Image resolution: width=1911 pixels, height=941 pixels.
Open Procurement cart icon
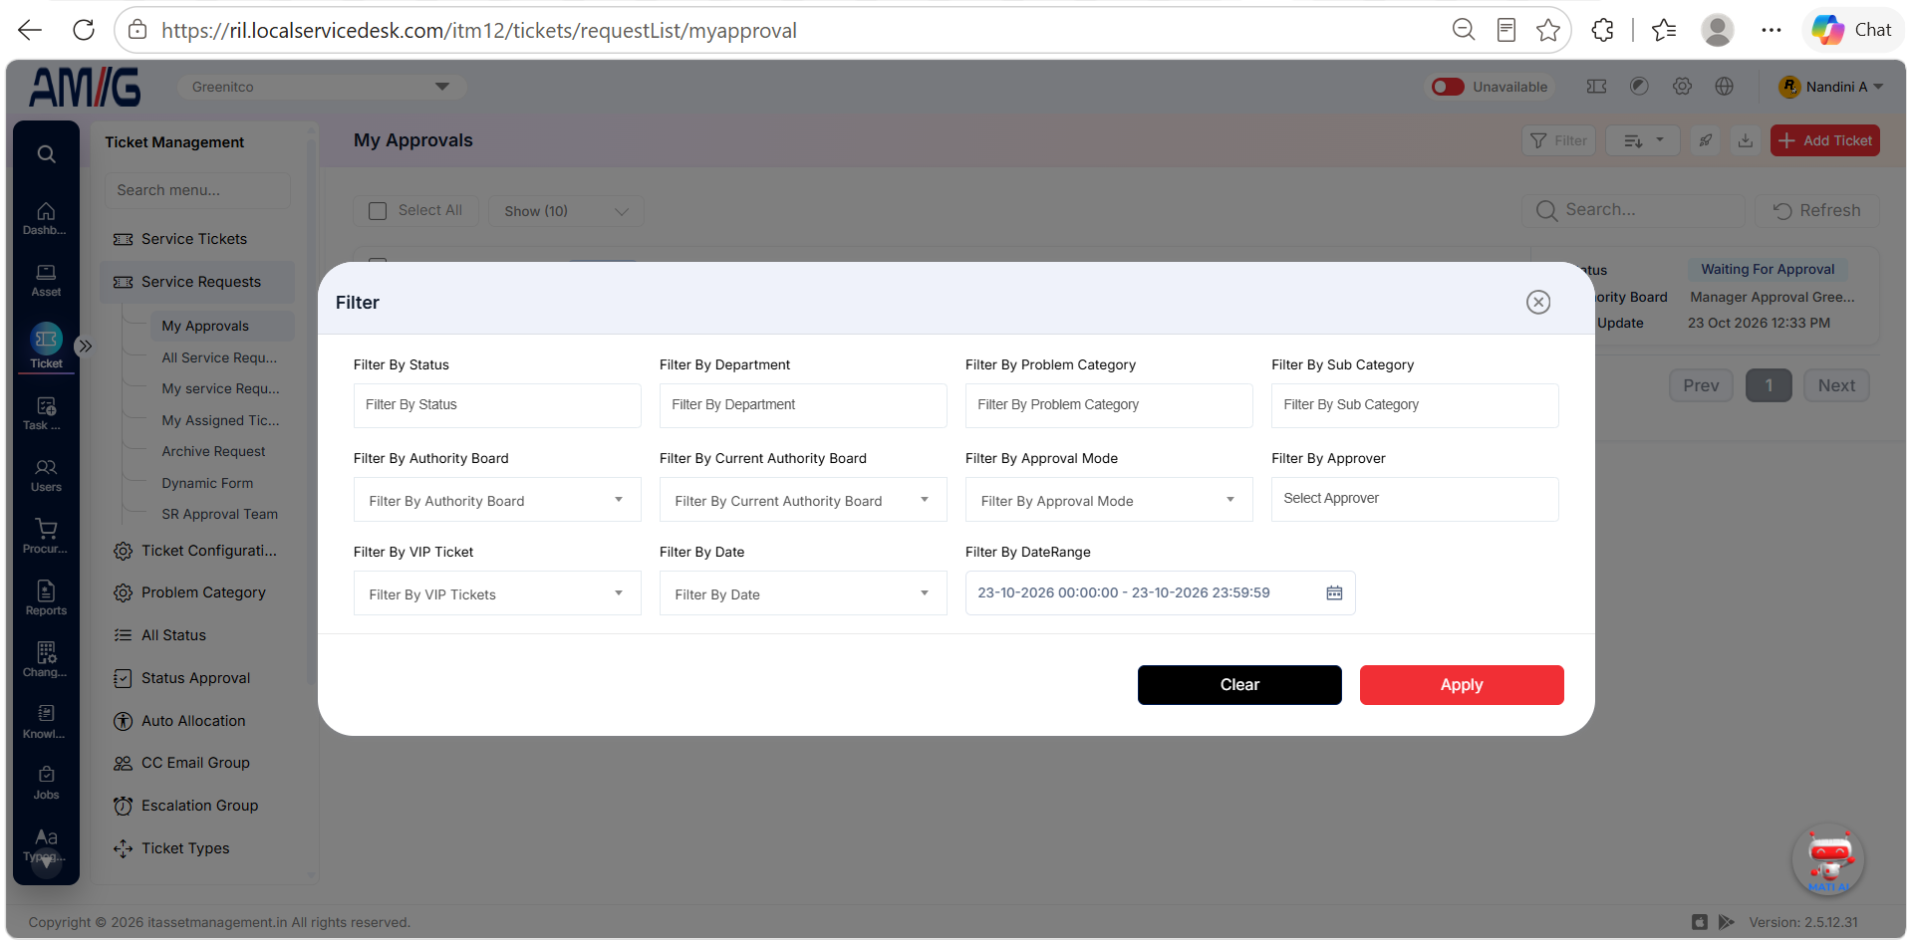point(46,537)
